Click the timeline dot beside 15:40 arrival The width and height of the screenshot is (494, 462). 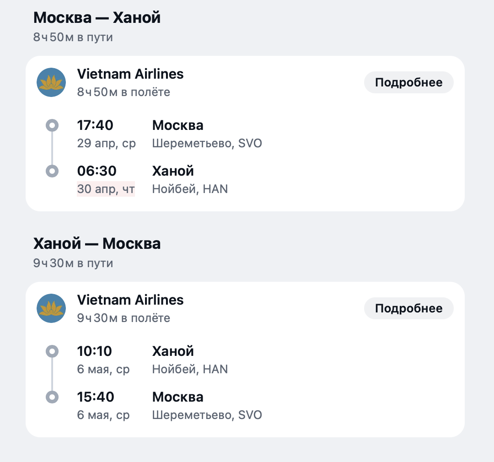(53, 397)
